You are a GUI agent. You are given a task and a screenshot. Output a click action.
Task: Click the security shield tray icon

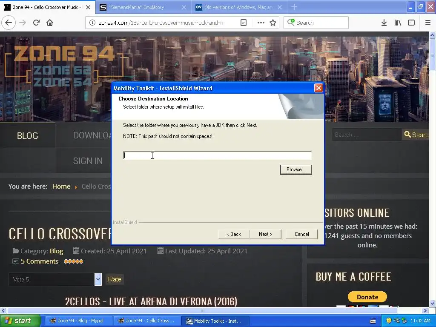coord(389,321)
